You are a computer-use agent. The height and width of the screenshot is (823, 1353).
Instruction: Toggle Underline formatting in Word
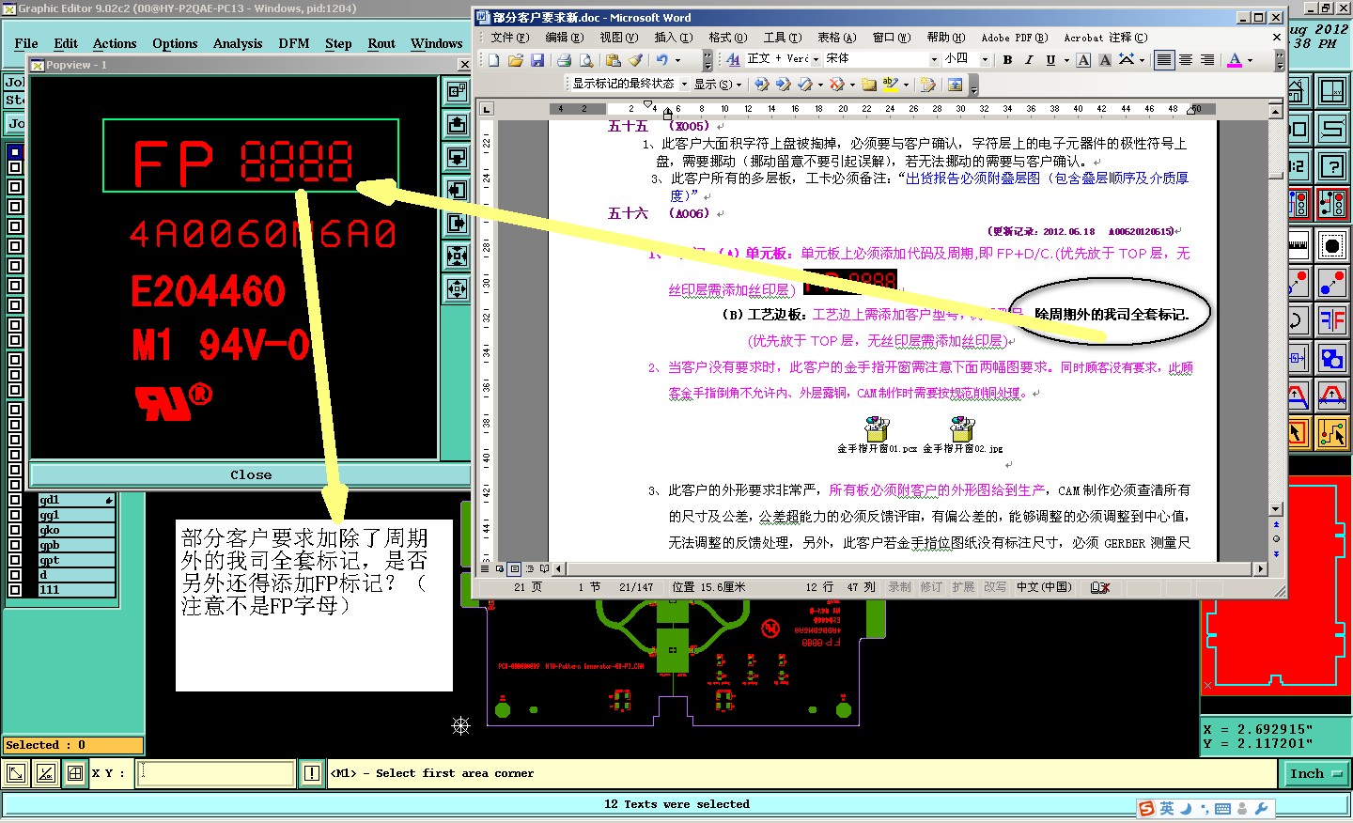coord(1050,60)
